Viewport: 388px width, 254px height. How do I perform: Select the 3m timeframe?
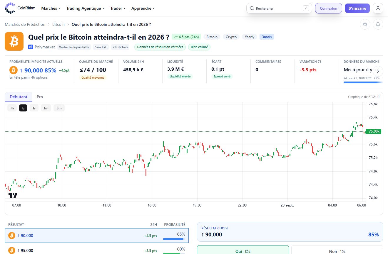tap(59, 108)
